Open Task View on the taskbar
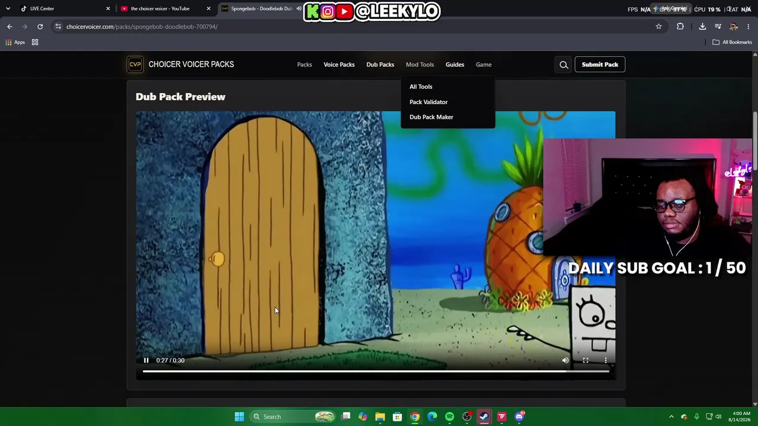The height and width of the screenshot is (426, 758). (346, 417)
